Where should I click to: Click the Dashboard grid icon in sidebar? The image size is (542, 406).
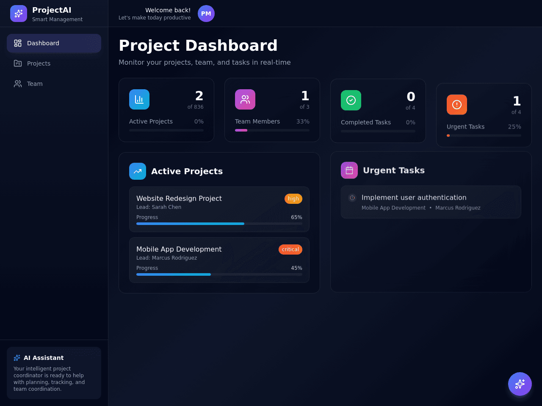[18, 43]
